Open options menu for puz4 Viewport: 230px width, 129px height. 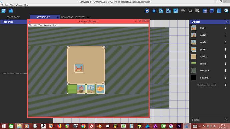click(225, 49)
